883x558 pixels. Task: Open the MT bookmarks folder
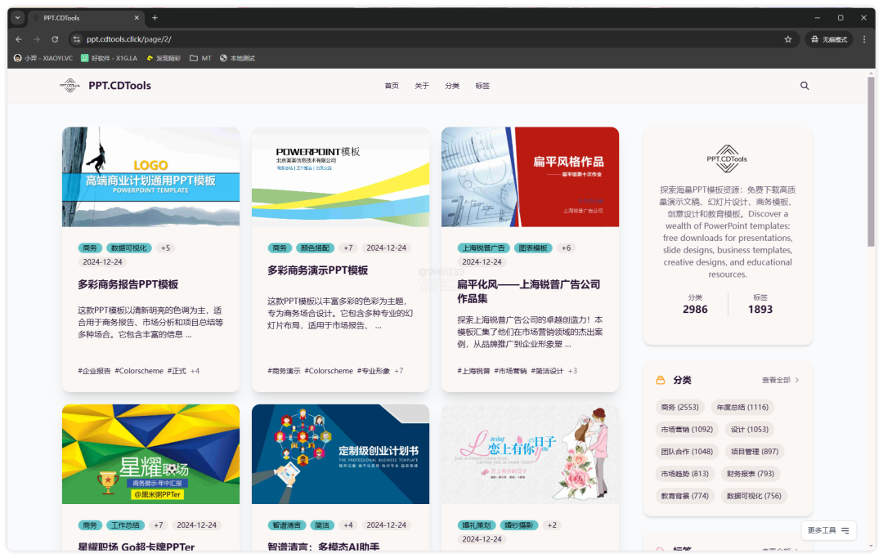200,58
